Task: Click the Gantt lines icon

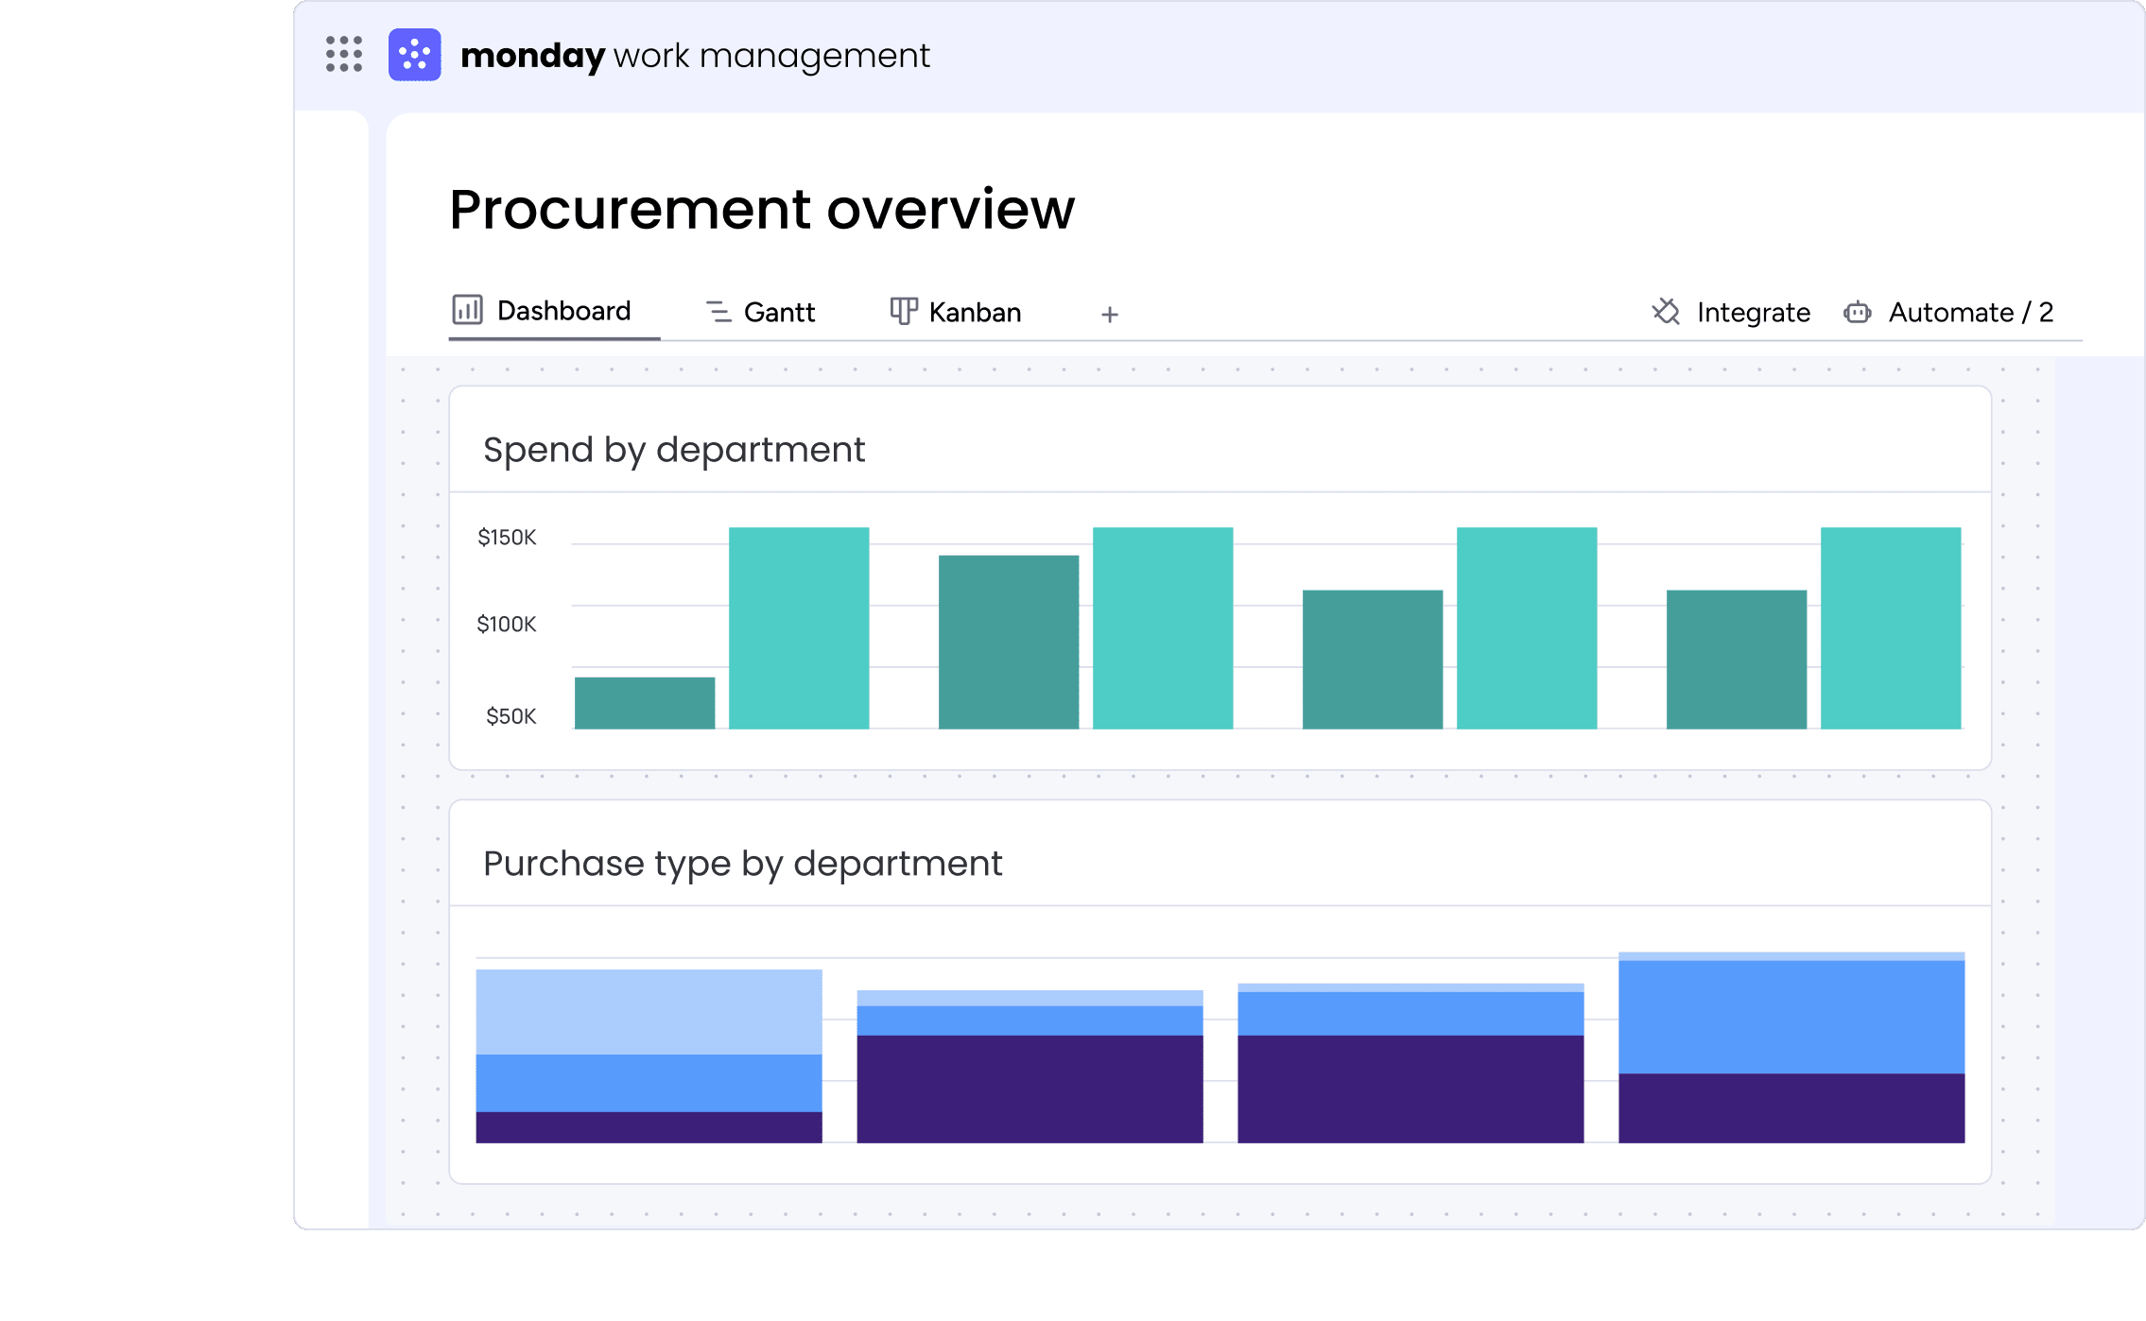Action: click(718, 312)
